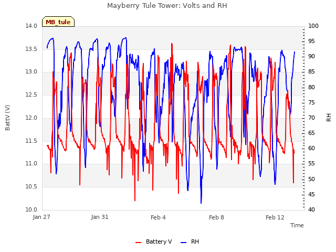Click the '13.5' left axis value
Image resolution: width=336 pixels, height=252 pixels.
point(31,49)
